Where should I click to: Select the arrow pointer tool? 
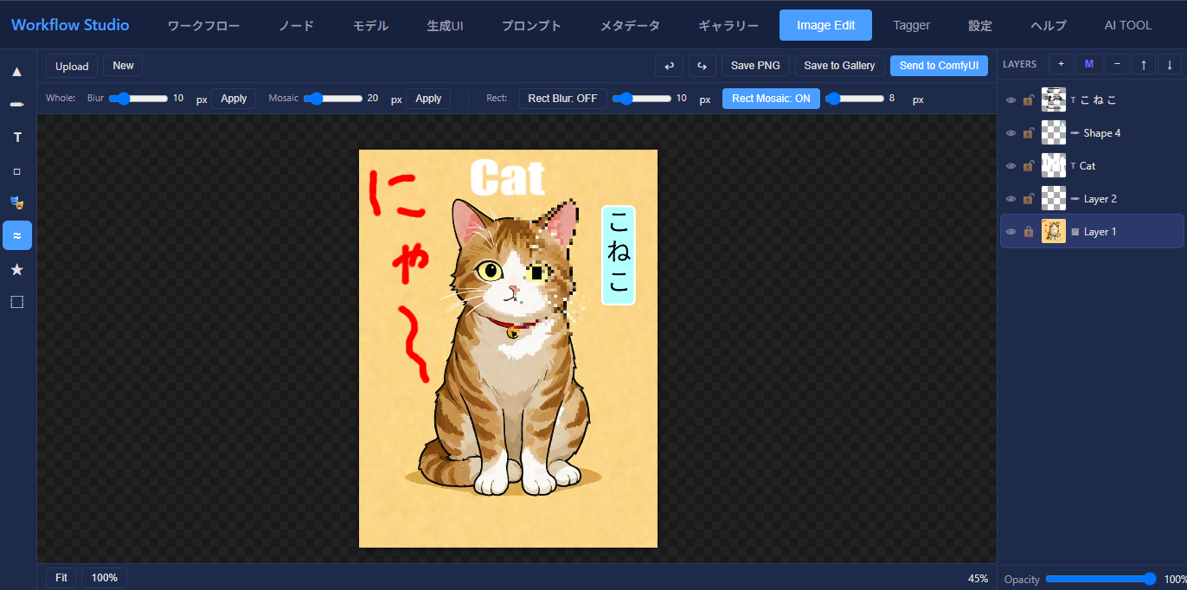point(17,71)
